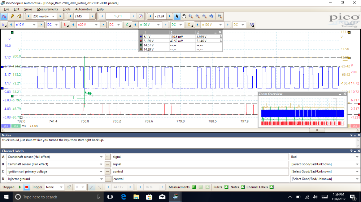Open the Trigger mode None dropdown
Screen dimensions: 361x202
click(61, 187)
